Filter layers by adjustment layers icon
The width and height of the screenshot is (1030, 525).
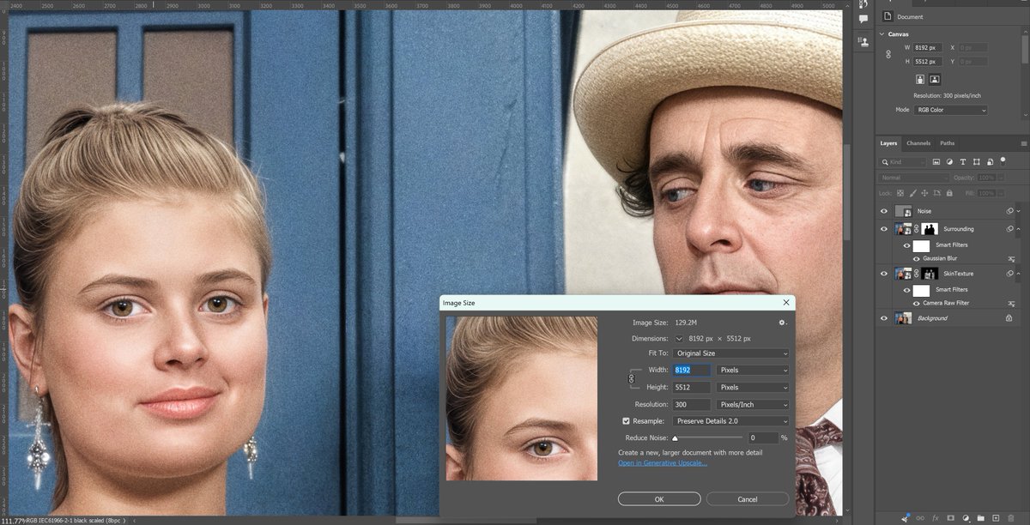[949, 161]
